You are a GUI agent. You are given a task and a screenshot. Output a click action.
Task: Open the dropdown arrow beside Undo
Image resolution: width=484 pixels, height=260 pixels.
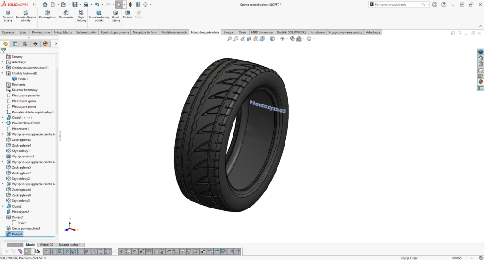point(102,4)
